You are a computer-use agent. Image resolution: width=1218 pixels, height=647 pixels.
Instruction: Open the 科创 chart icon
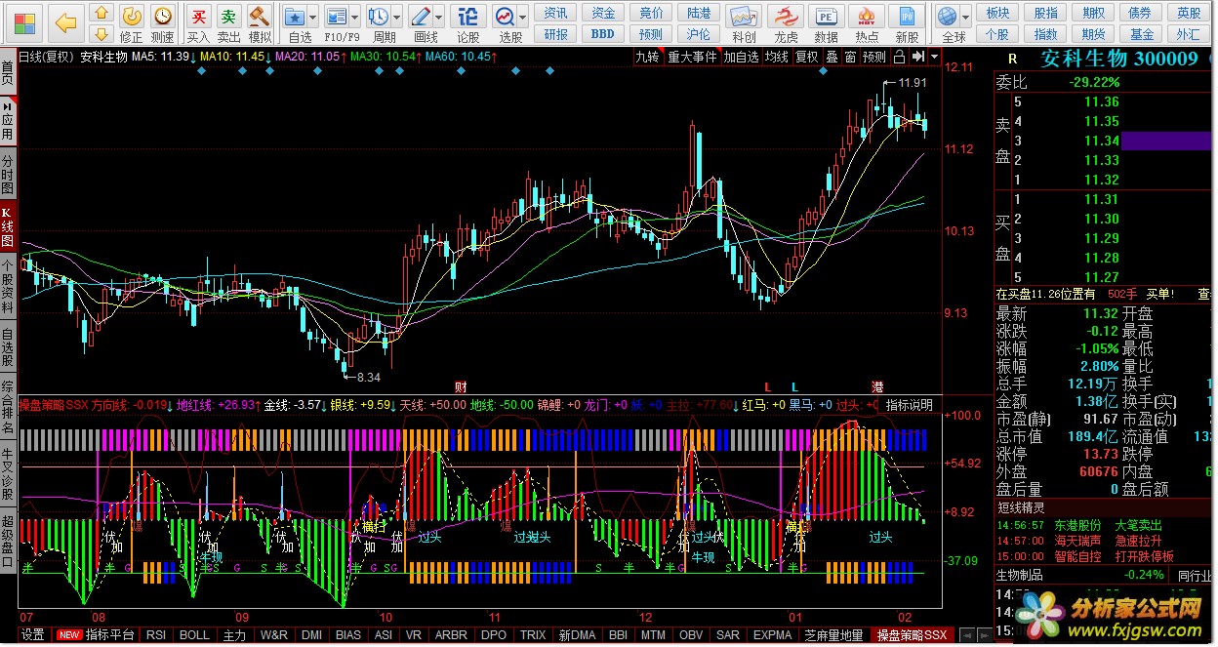[x=744, y=17]
